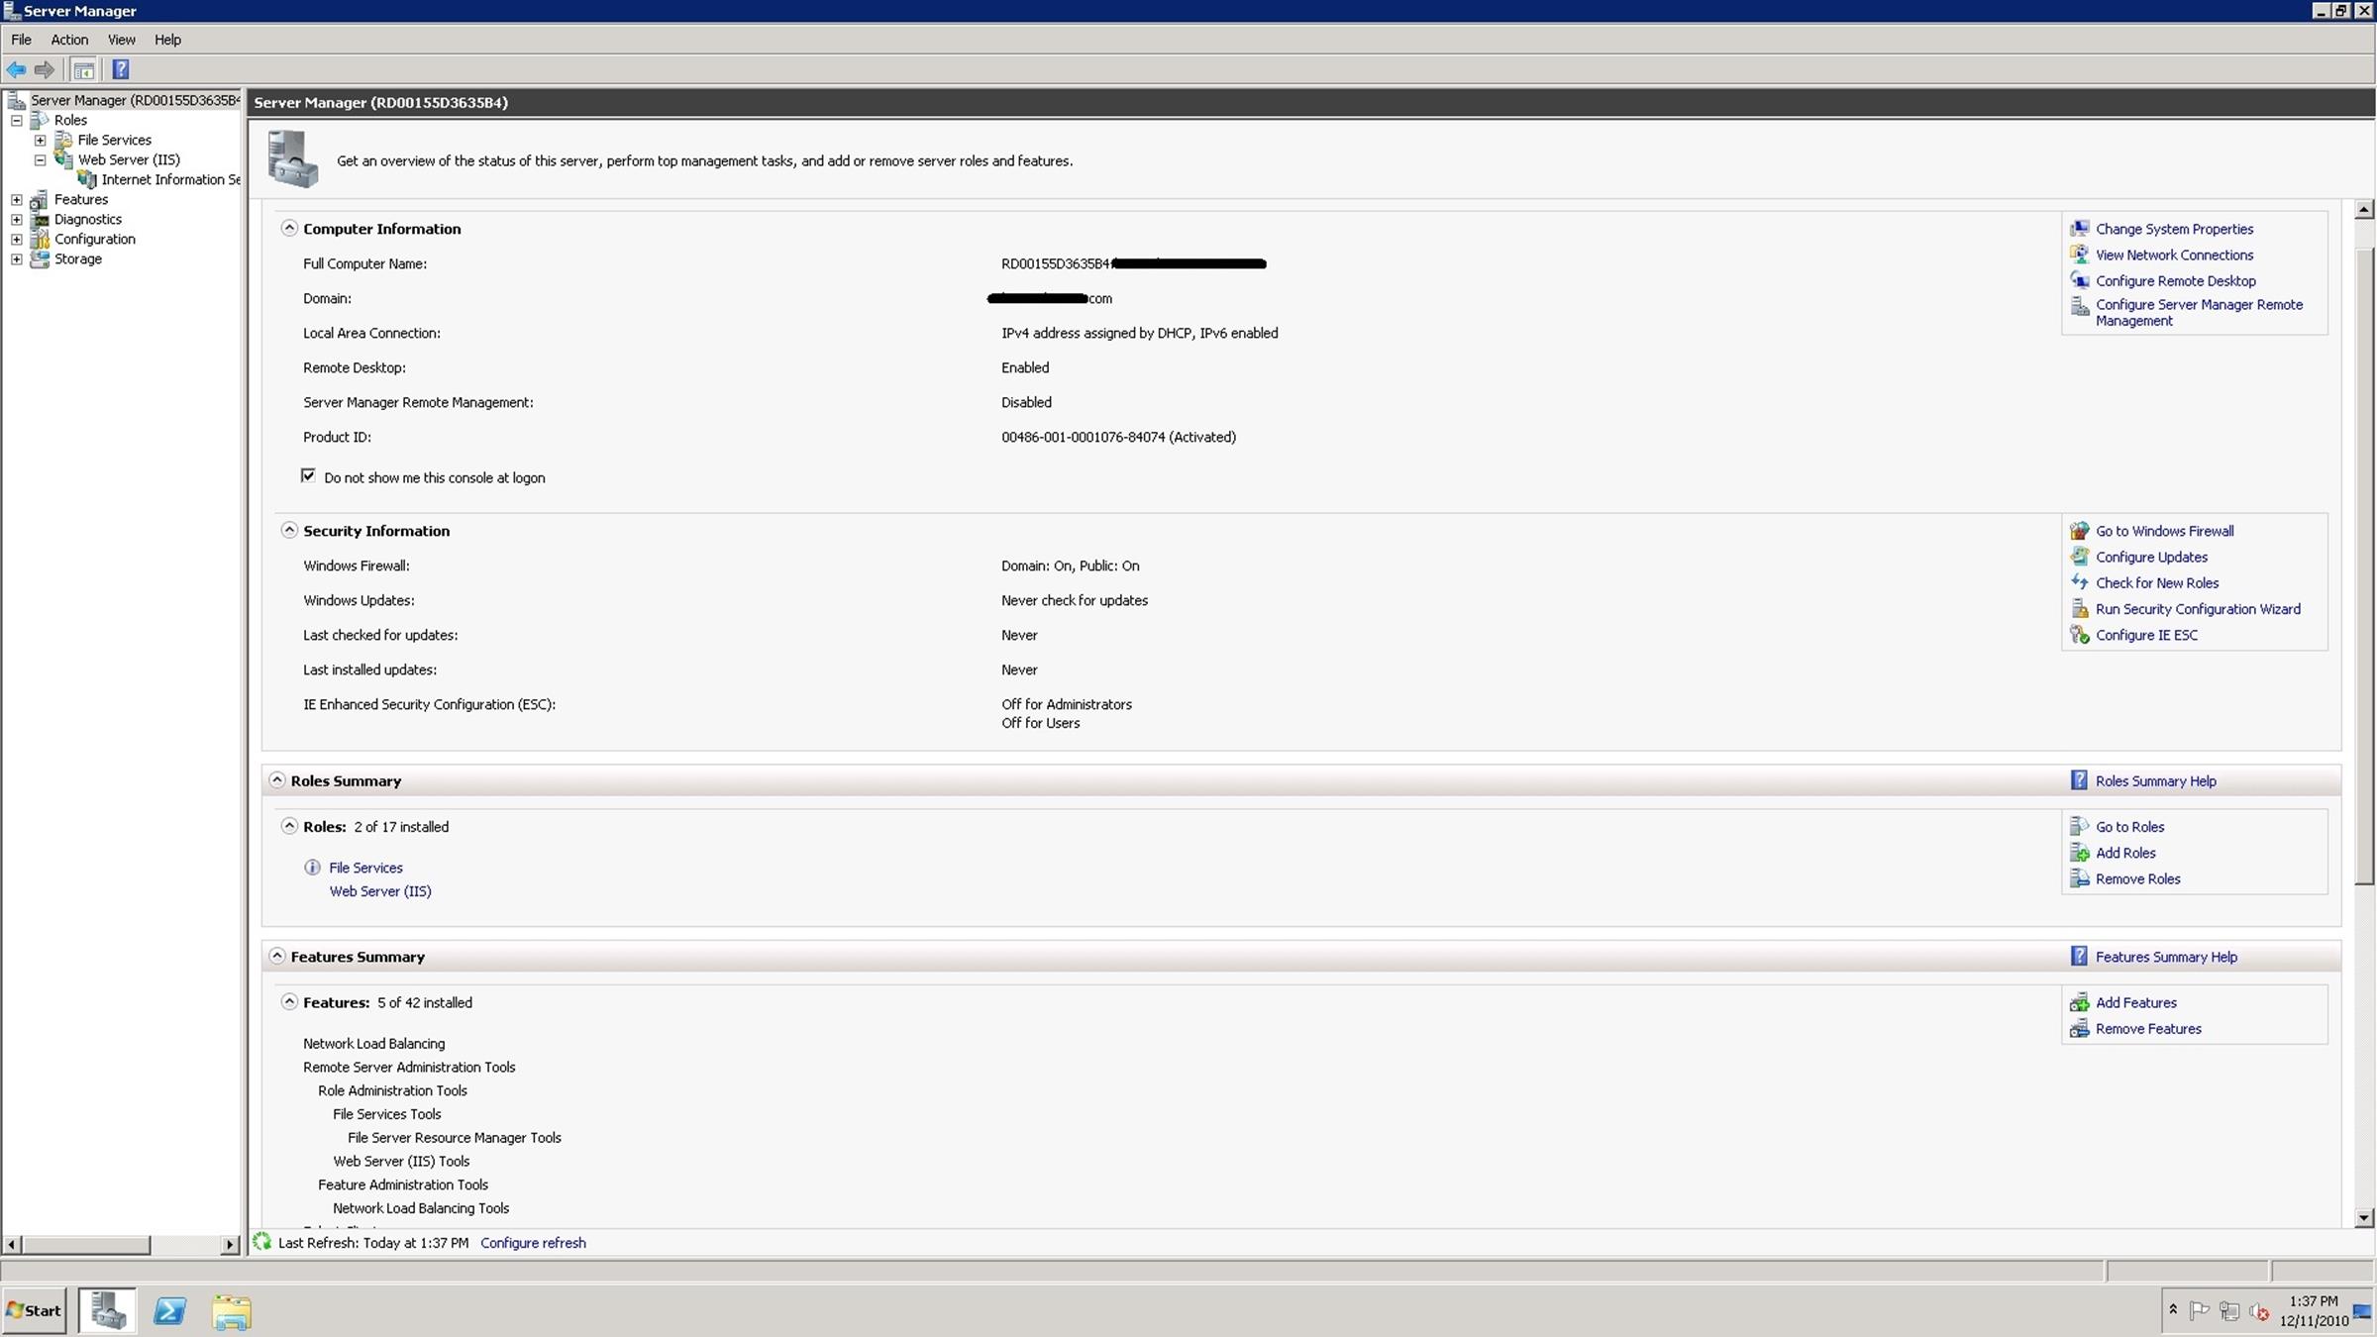Click the Configure Updates icon
2377x1337 pixels.
click(x=2080, y=557)
